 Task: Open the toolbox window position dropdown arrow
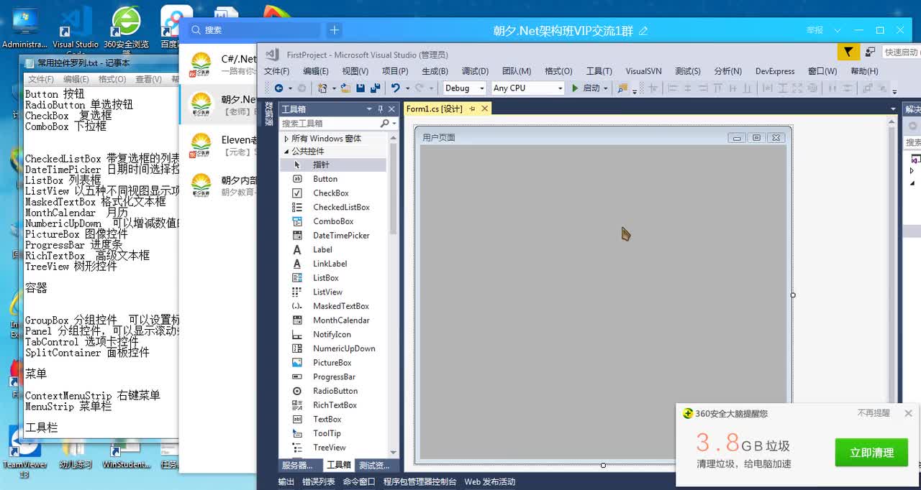click(x=369, y=109)
